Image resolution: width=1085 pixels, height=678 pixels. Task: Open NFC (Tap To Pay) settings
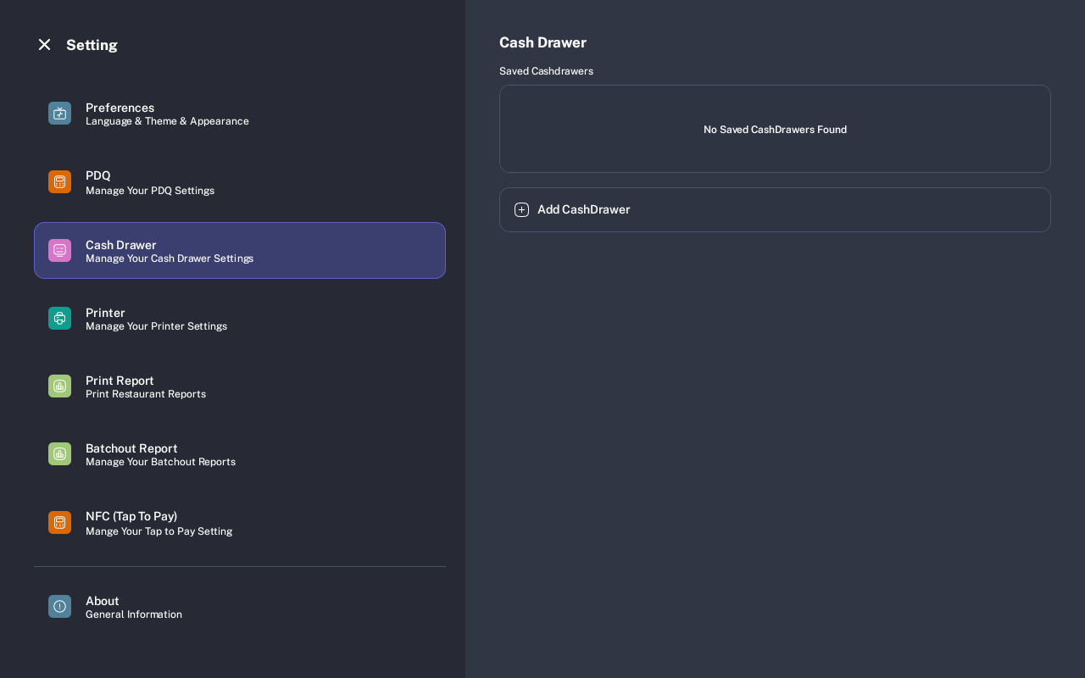pos(240,523)
